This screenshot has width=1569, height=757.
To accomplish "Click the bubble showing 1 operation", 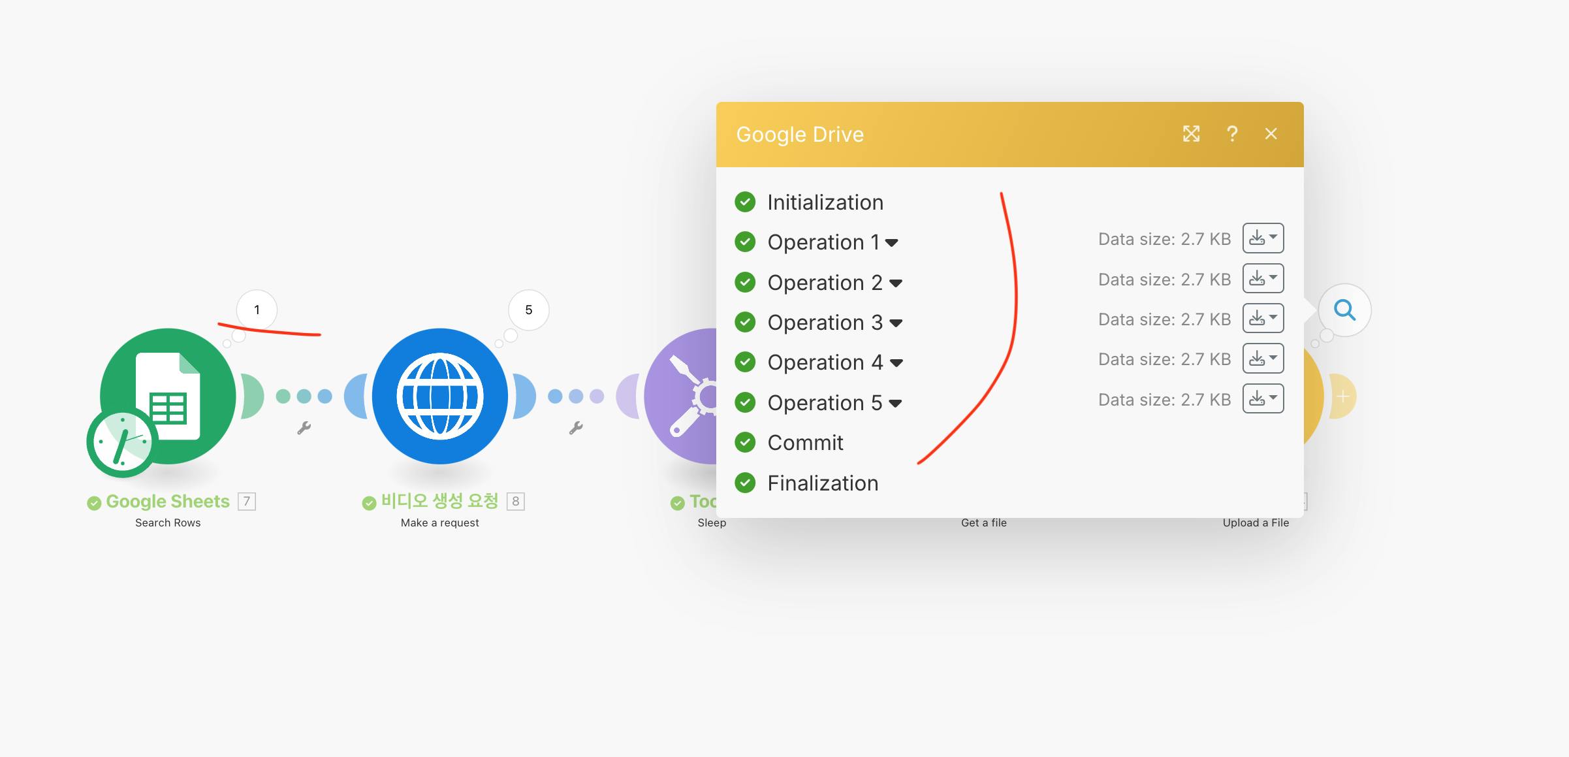I will coord(257,310).
